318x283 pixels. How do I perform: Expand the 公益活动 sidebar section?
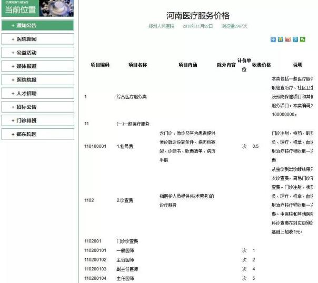(x=37, y=53)
